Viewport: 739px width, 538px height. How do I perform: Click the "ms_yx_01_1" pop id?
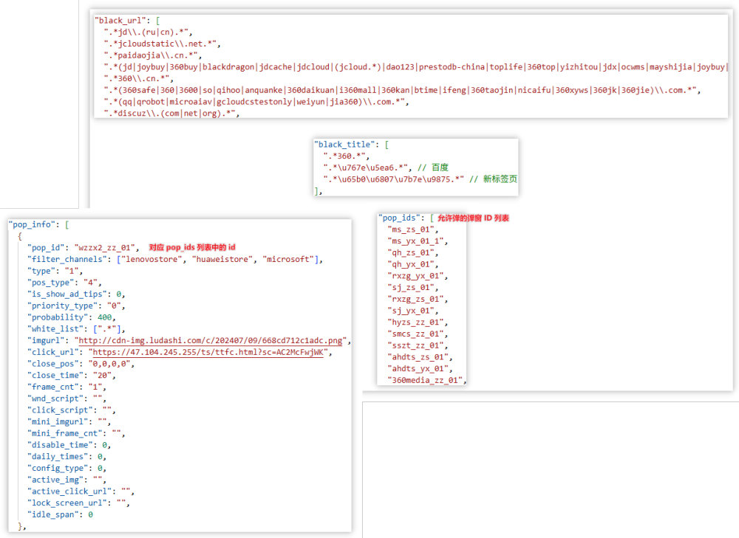415,241
